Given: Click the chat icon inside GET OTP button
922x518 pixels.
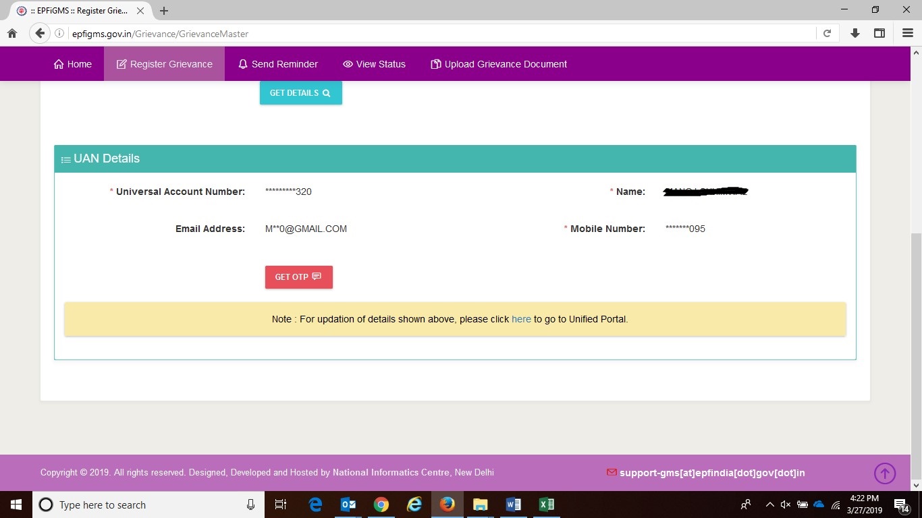Looking at the screenshot, I should [x=317, y=277].
